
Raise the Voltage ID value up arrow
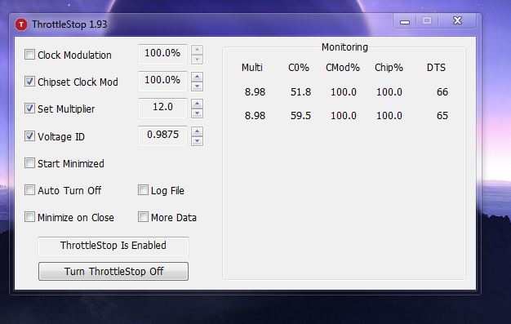197,131
